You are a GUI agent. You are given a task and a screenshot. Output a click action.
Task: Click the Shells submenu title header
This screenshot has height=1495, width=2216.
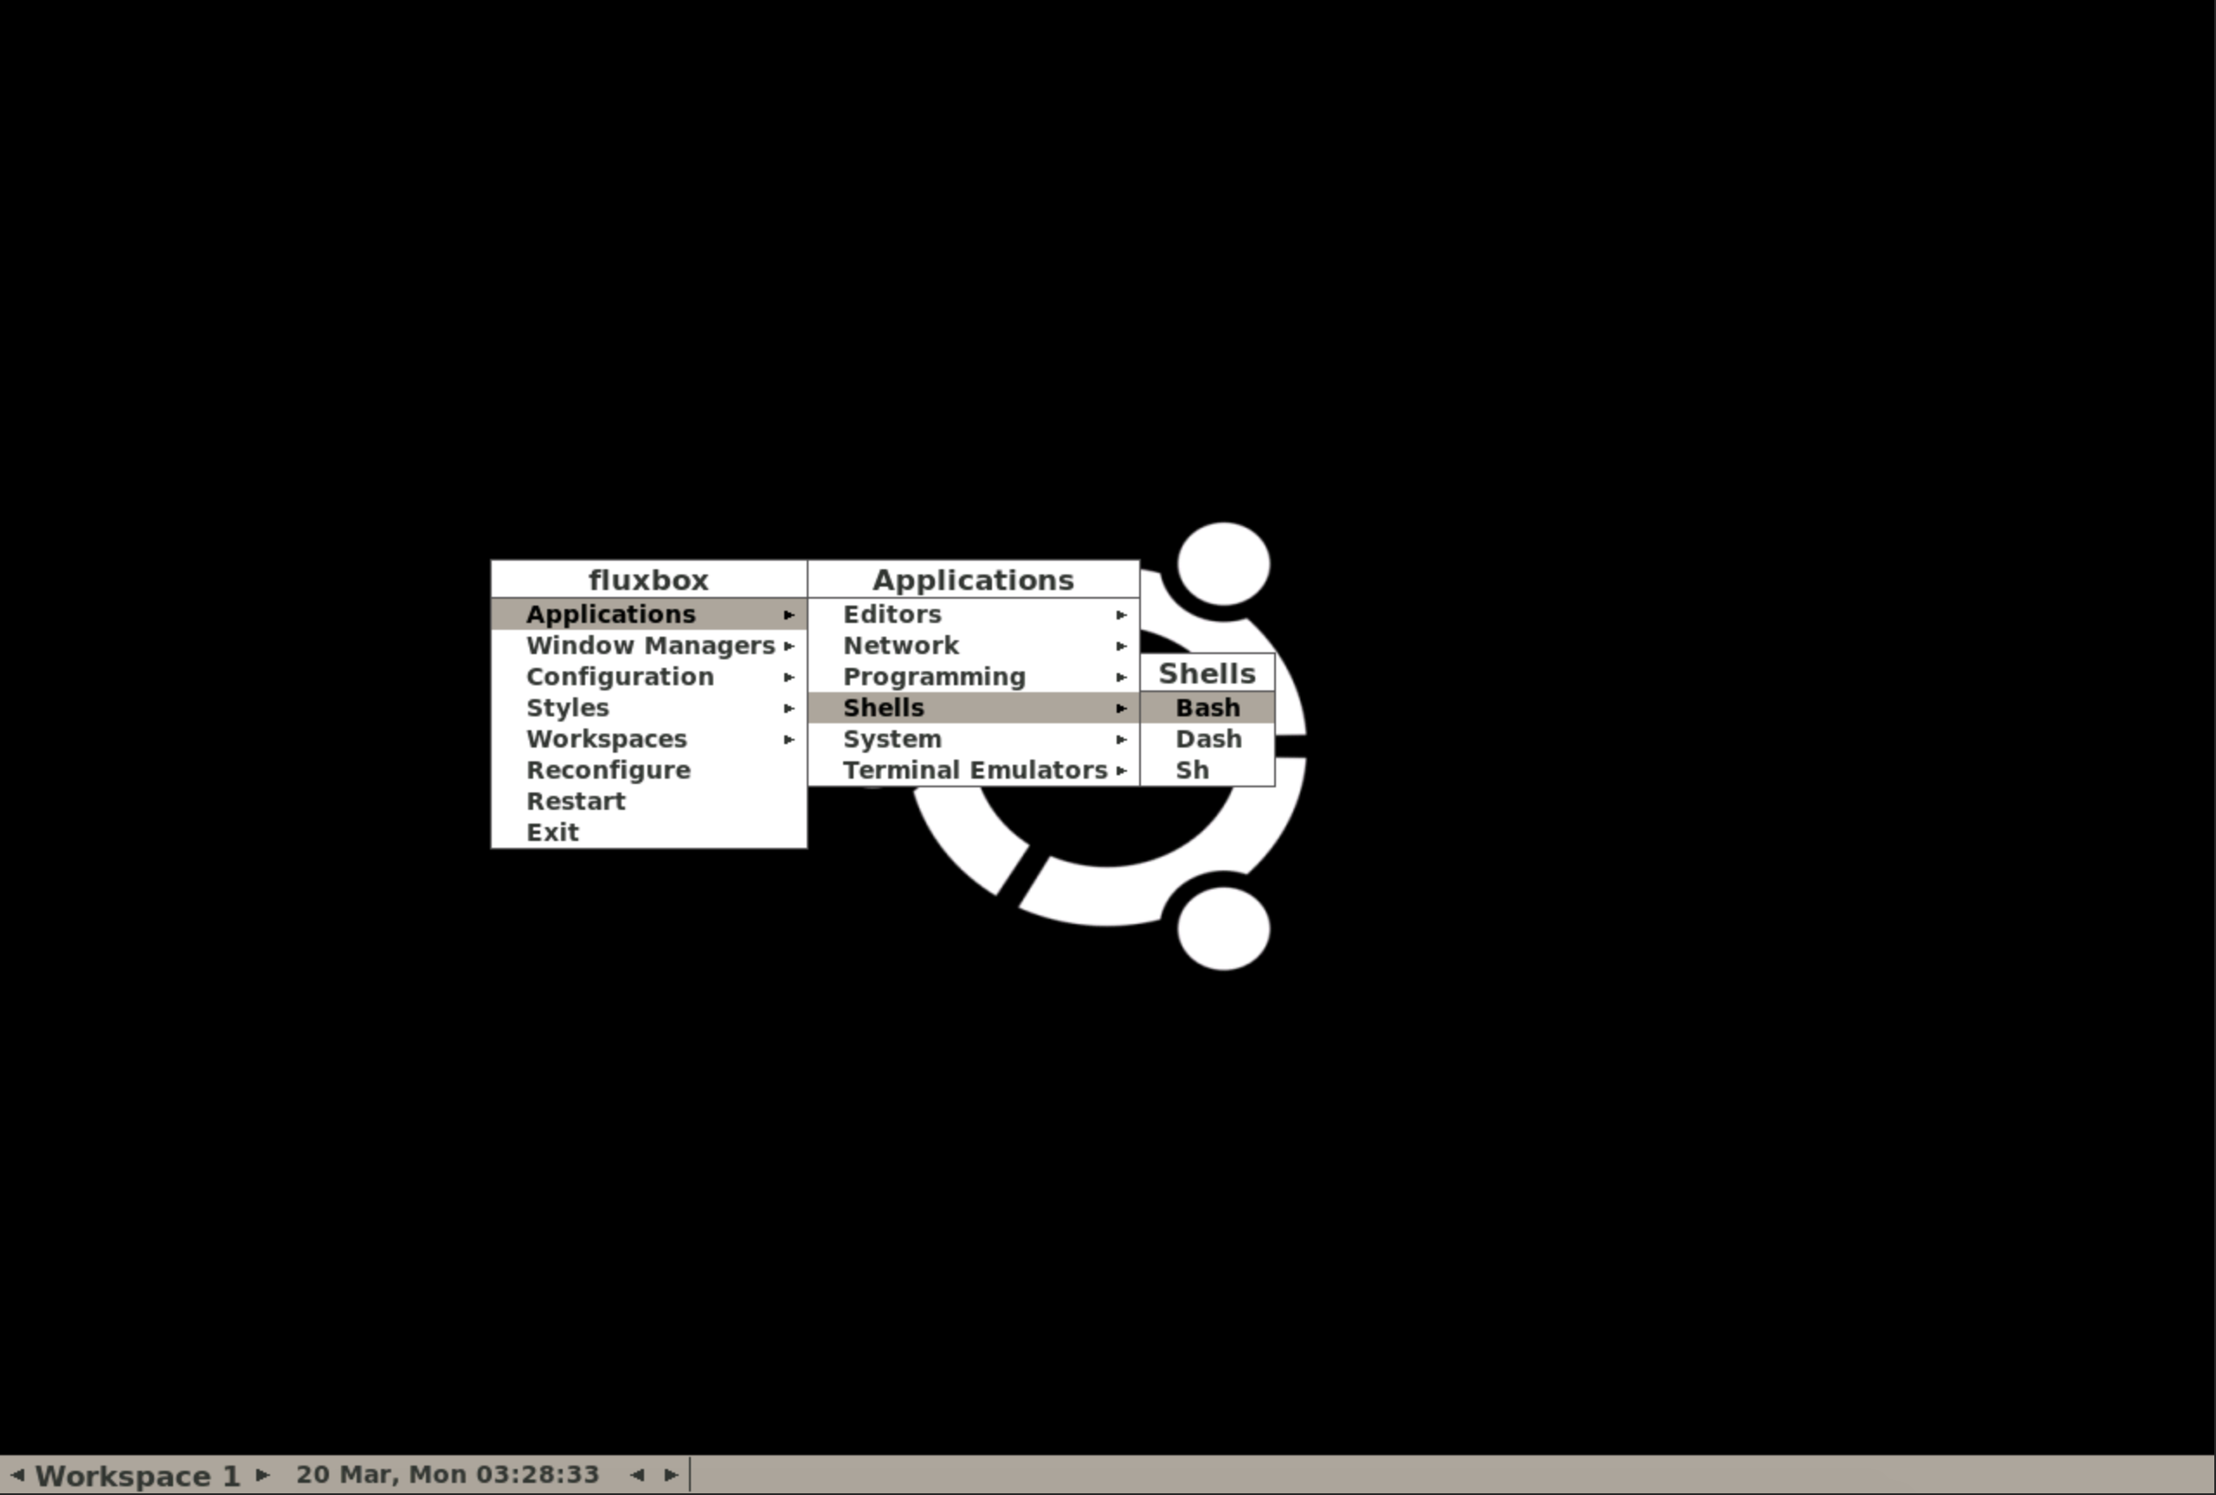[1208, 673]
